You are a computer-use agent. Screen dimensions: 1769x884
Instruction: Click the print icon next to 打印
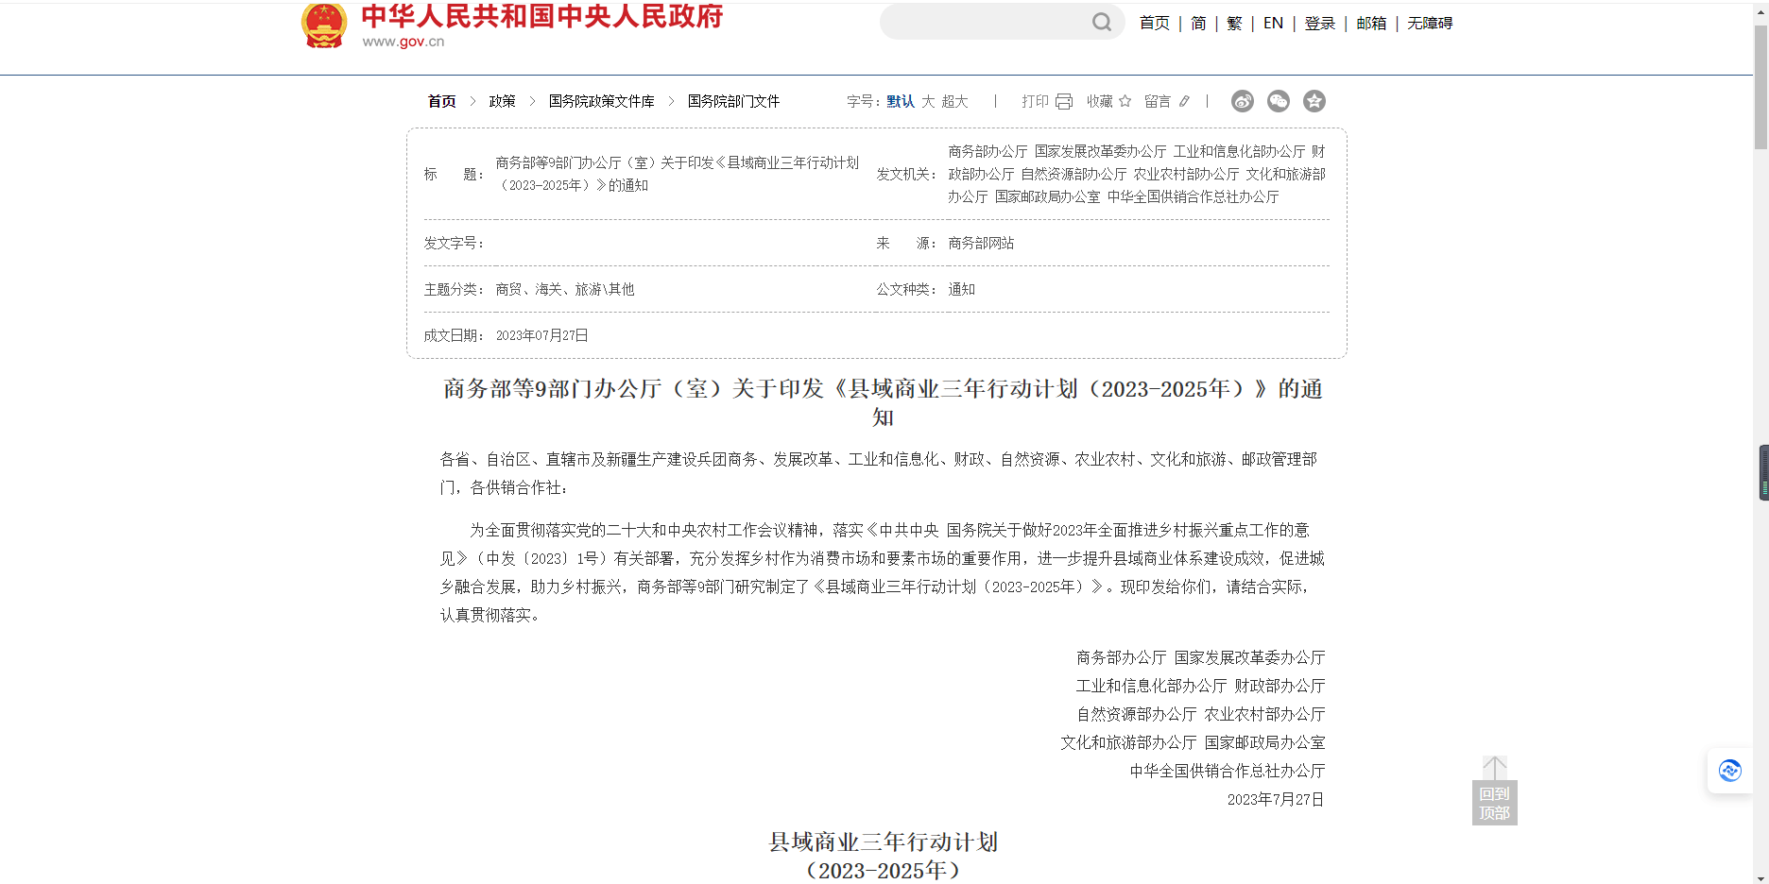(1065, 101)
